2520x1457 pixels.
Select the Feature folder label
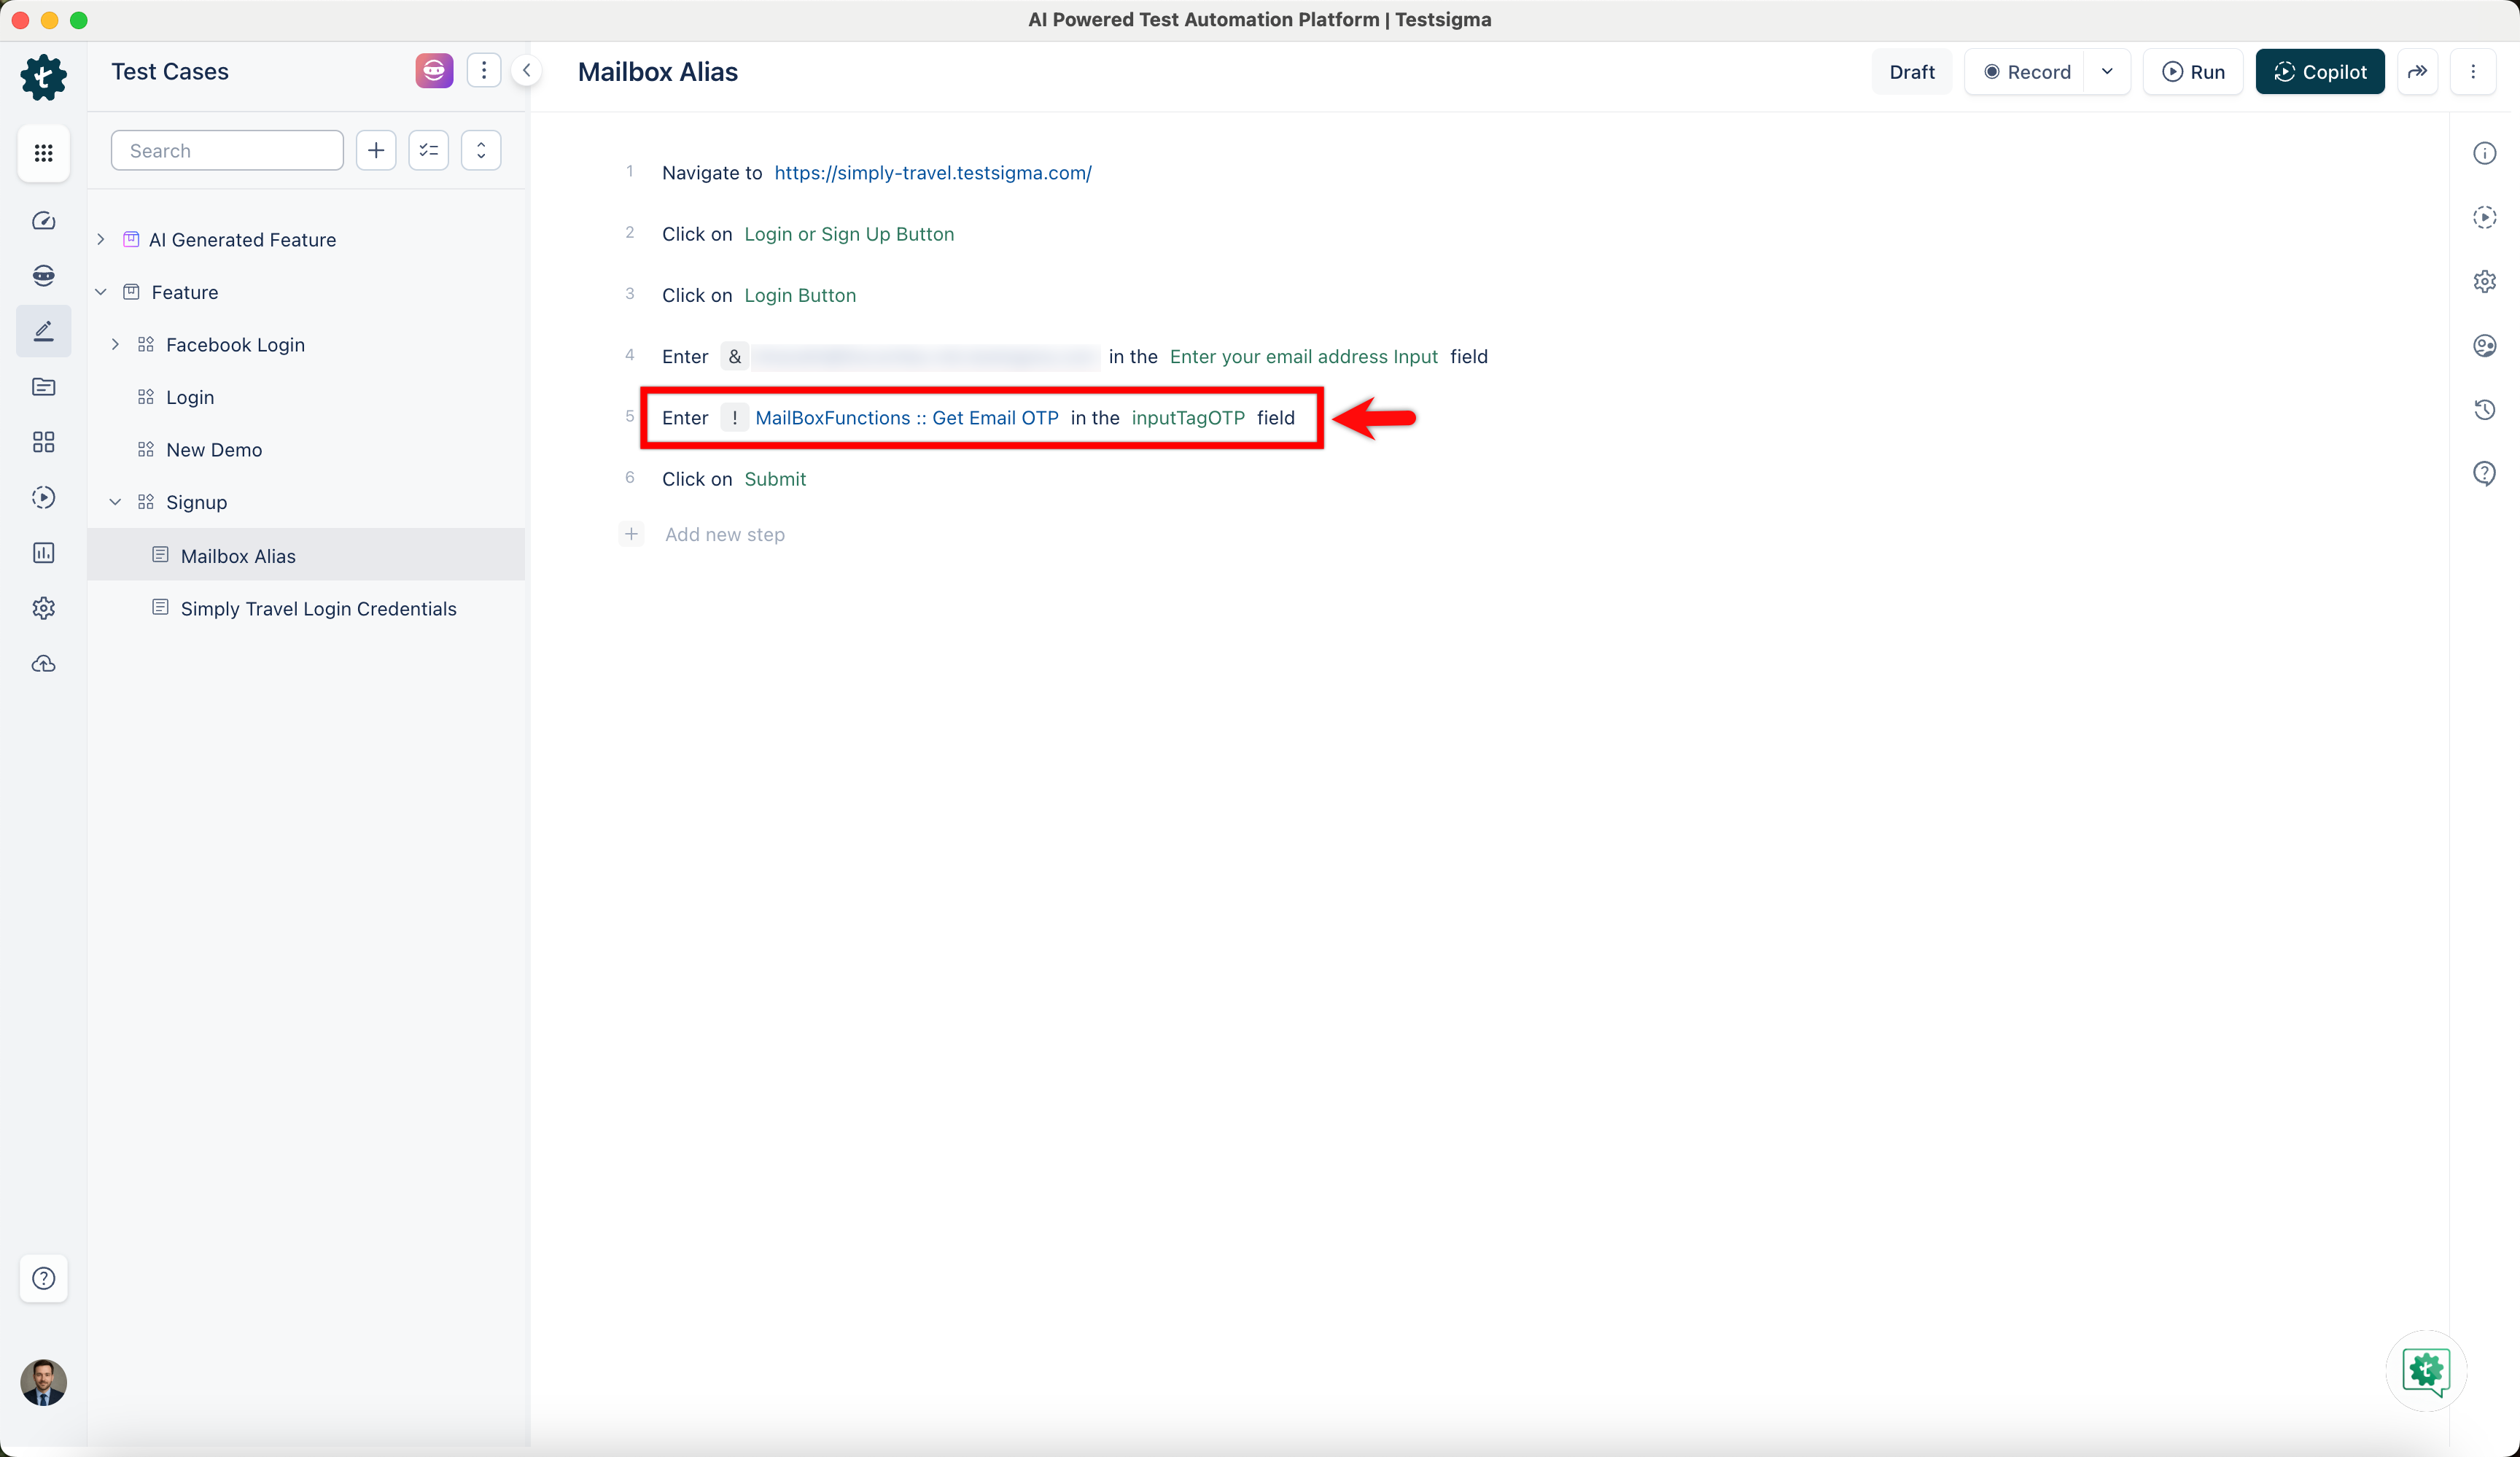point(185,292)
